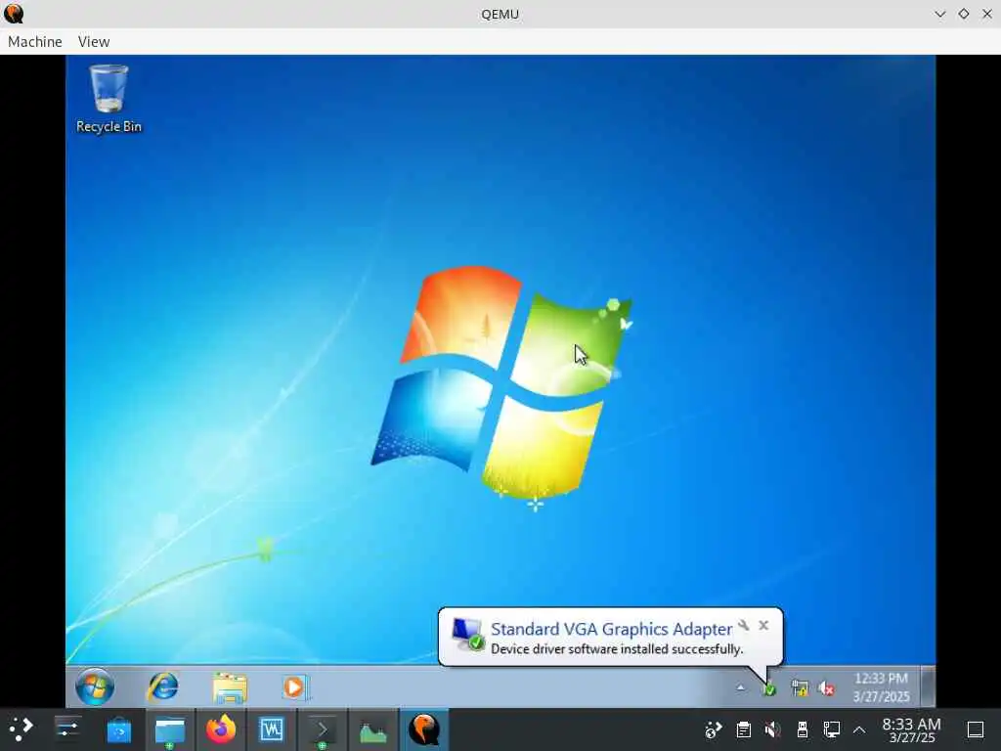Open the Windows 7 Start menu orb

[95, 687]
